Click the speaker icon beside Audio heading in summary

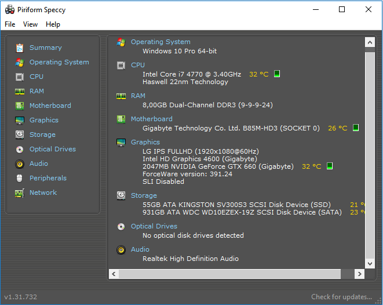click(121, 250)
